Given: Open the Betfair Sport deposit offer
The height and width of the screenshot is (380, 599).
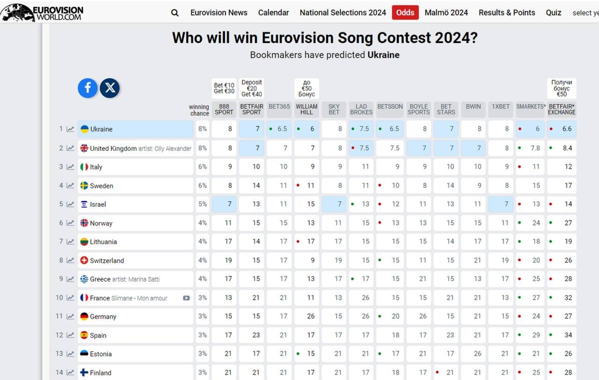Looking at the screenshot, I should [x=252, y=88].
